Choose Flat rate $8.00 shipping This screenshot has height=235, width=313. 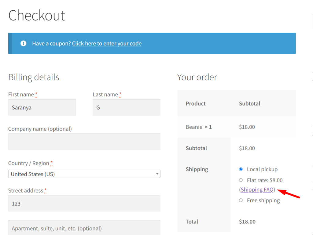241,180
